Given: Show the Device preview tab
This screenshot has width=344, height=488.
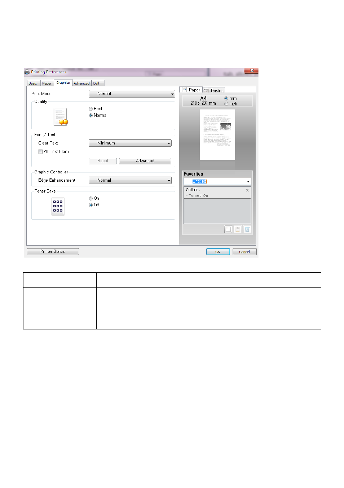Looking at the screenshot, I should point(214,90).
